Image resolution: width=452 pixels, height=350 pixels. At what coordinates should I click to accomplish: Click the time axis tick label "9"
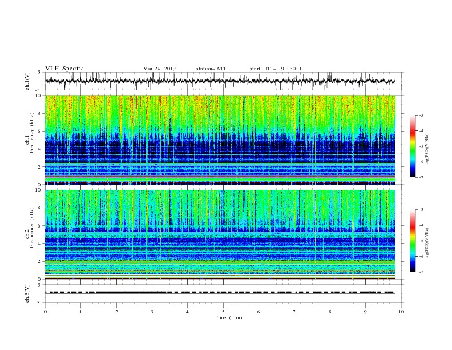coord(365,312)
